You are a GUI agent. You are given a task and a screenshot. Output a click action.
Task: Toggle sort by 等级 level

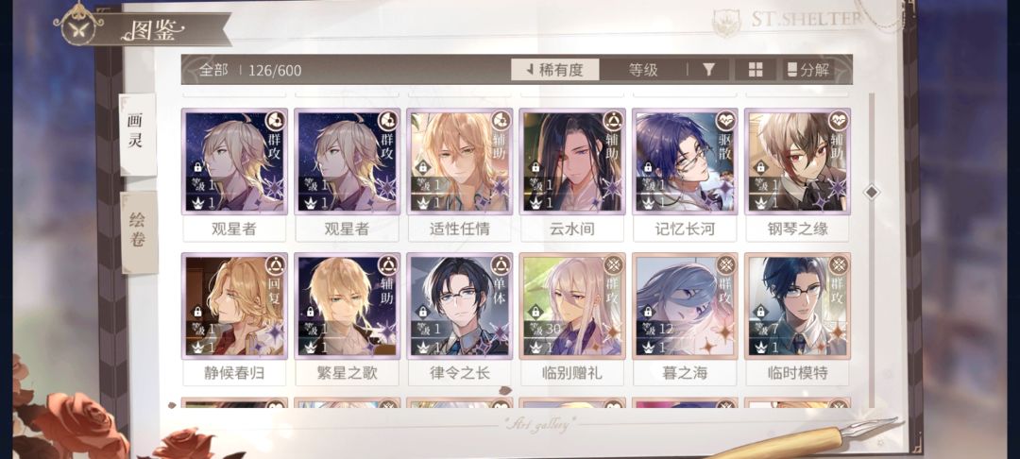(643, 70)
